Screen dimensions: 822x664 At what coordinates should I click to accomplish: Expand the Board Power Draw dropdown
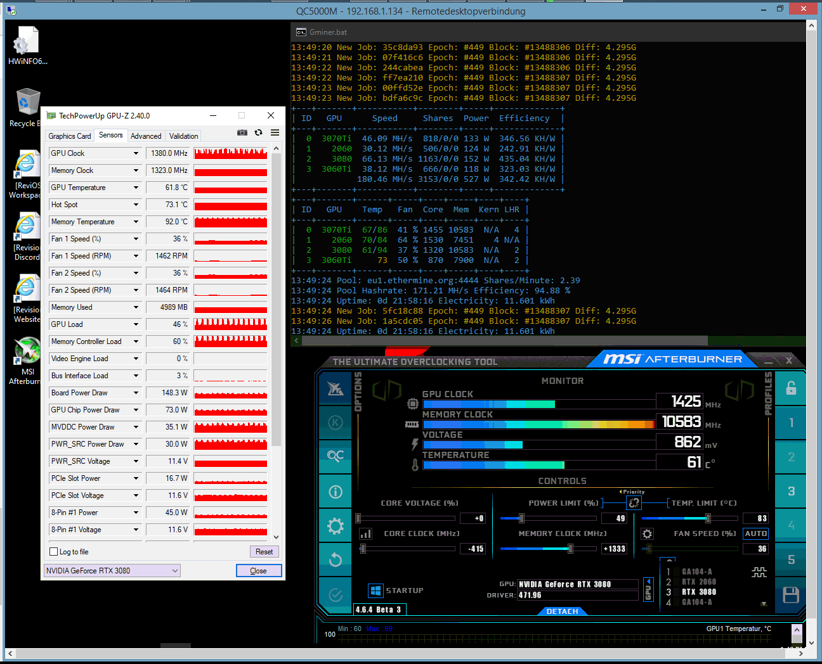click(136, 393)
